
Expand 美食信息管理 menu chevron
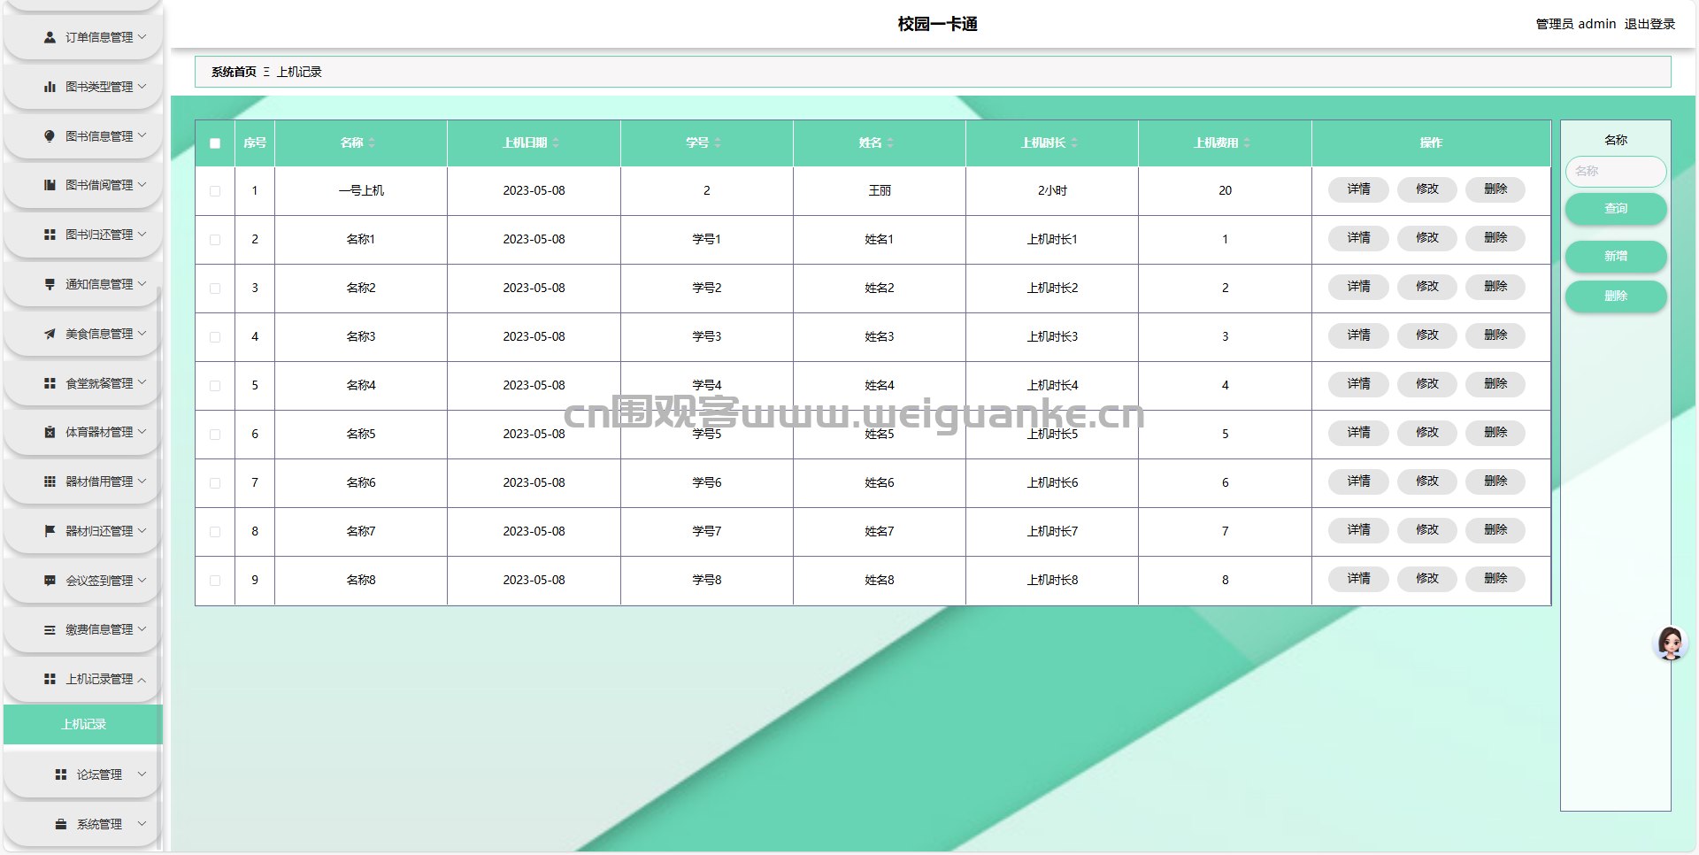click(x=142, y=333)
